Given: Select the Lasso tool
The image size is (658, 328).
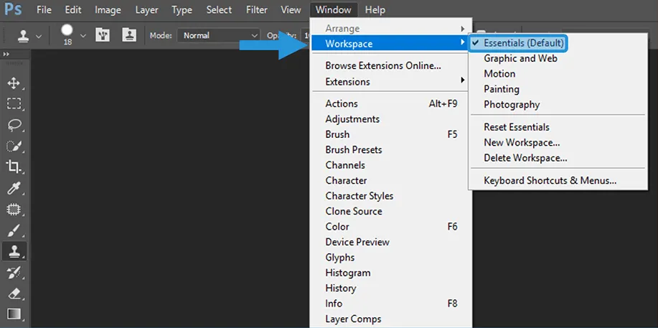Looking at the screenshot, I should point(14,125).
